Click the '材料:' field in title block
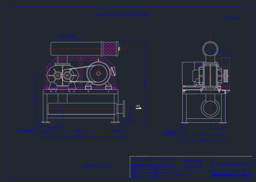 179,174
